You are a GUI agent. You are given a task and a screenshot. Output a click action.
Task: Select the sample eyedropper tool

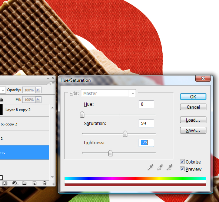click(x=150, y=167)
